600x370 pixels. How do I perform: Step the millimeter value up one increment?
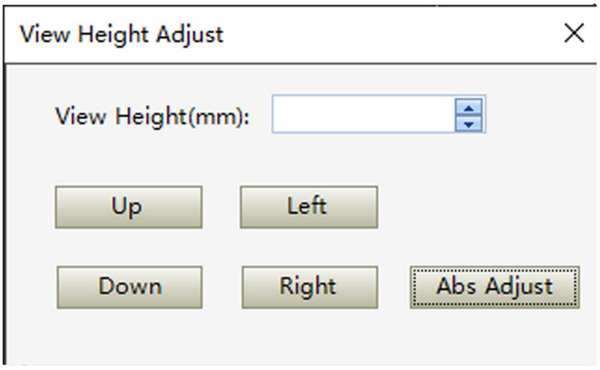point(469,108)
